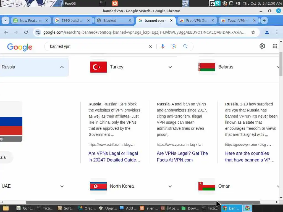Screen dimensions: 283x212
Task: Switch to Software taskbar item
Action: 66,208
